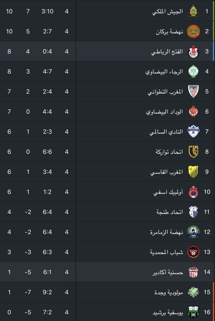The height and width of the screenshot is (321, 215).
Task: Click the orange نهضة بركان club logo
Action: click(x=193, y=31)
